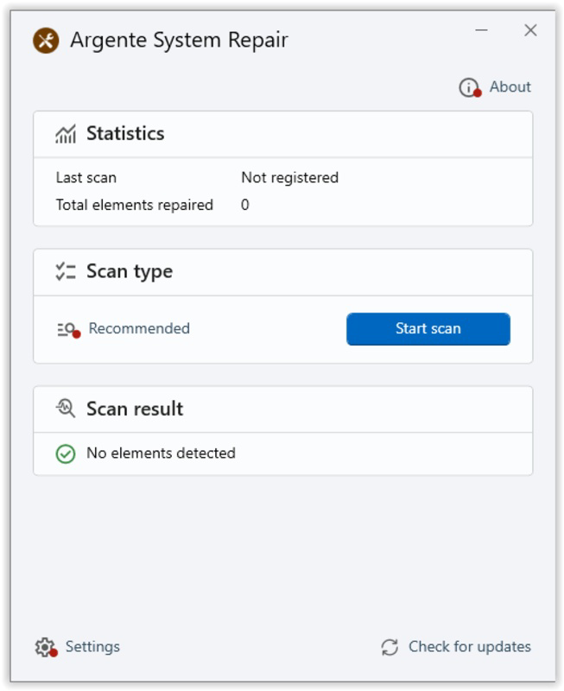Click the No elements detected text

point(161,453)
